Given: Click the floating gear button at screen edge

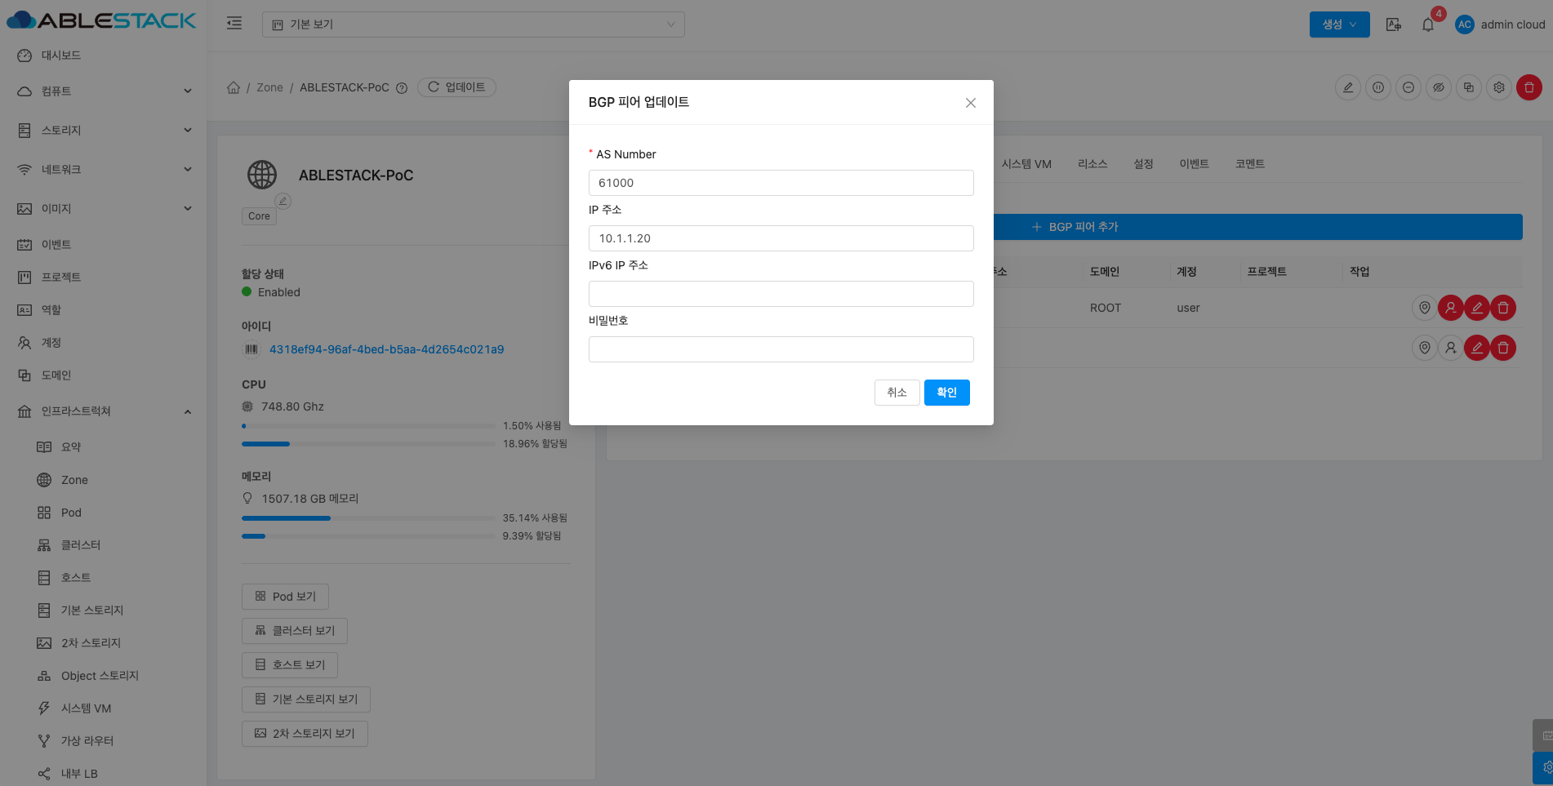Looking at the screenshot, I should 1543,768.
